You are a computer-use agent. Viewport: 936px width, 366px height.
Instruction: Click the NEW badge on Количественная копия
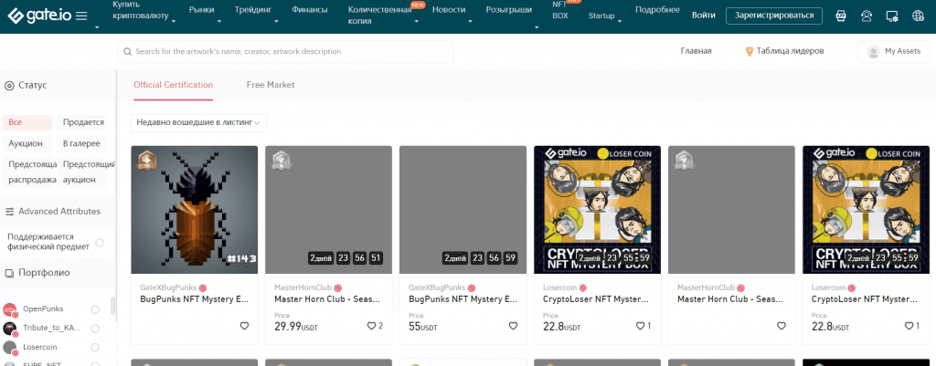pyautogui.click(x=418, y=5)
